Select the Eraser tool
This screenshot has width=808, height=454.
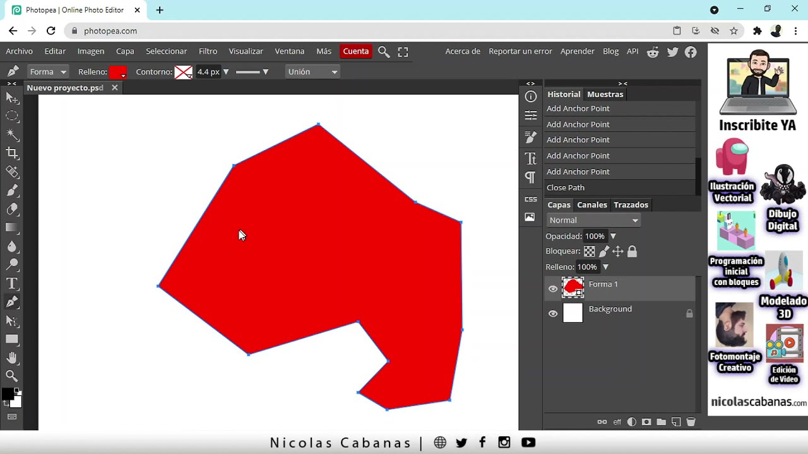(x=12, y=209)
